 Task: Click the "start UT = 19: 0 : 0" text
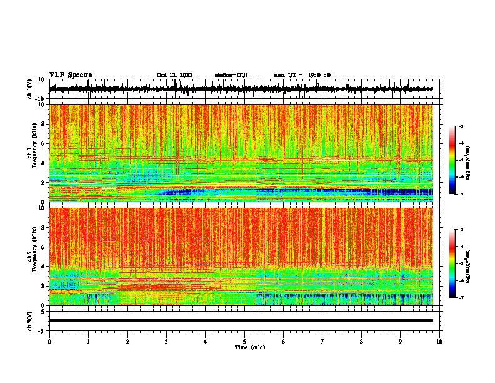[302, 75]
